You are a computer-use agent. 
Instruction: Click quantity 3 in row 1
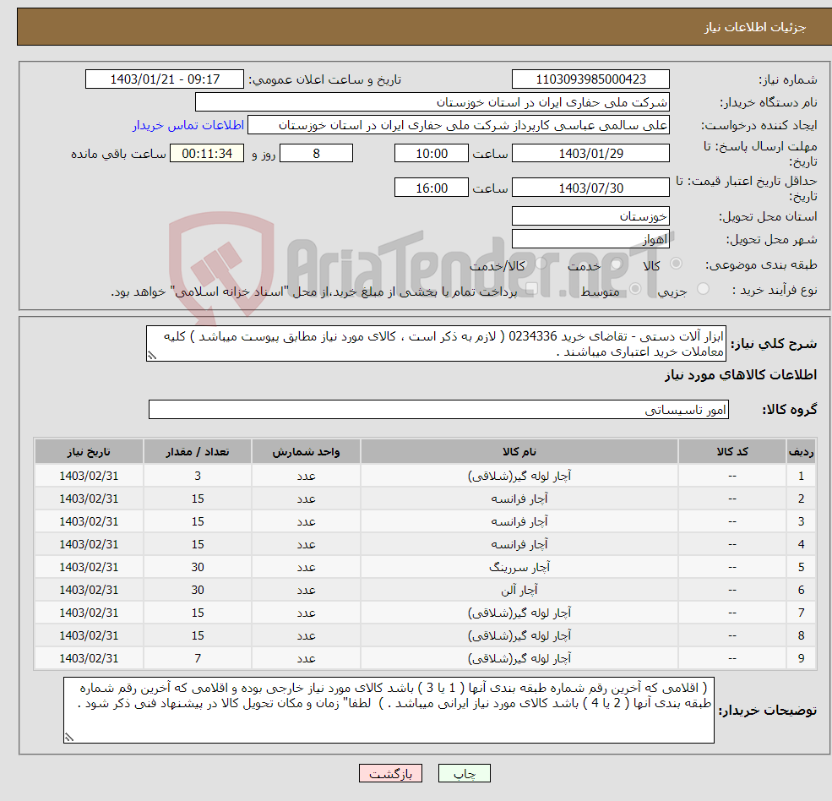click(198, 477)
